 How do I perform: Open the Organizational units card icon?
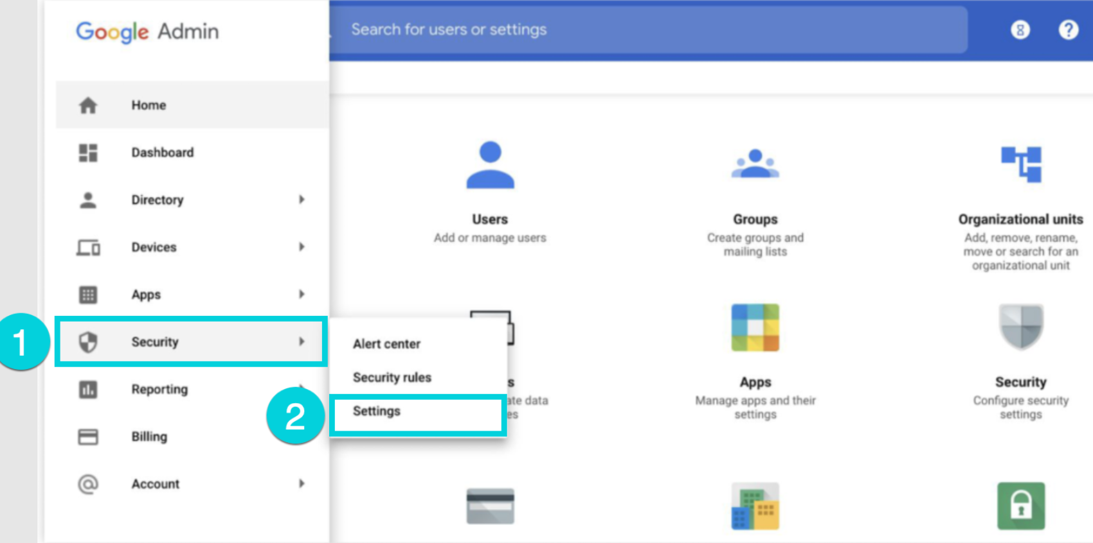click(x=1021, y=164)
